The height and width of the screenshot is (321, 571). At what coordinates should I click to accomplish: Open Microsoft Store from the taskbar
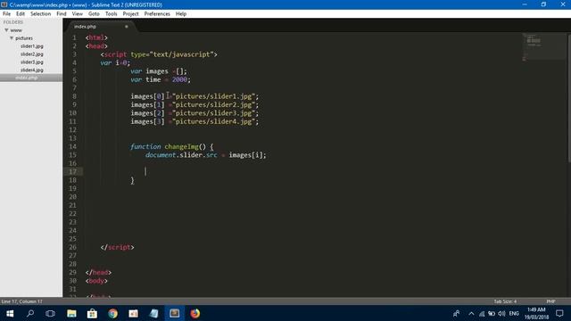click(92, 313)
